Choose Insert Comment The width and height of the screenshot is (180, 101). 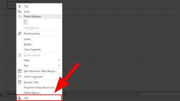(39, 77)
